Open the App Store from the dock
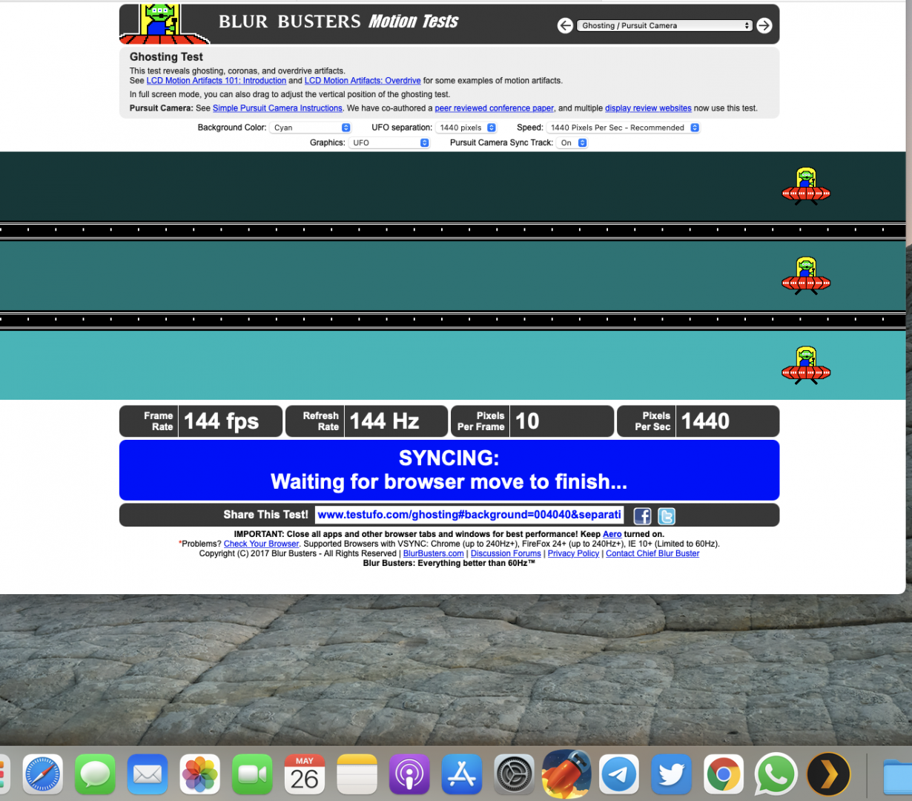Viewport: 912px width, 801px height. pos(462,776)
